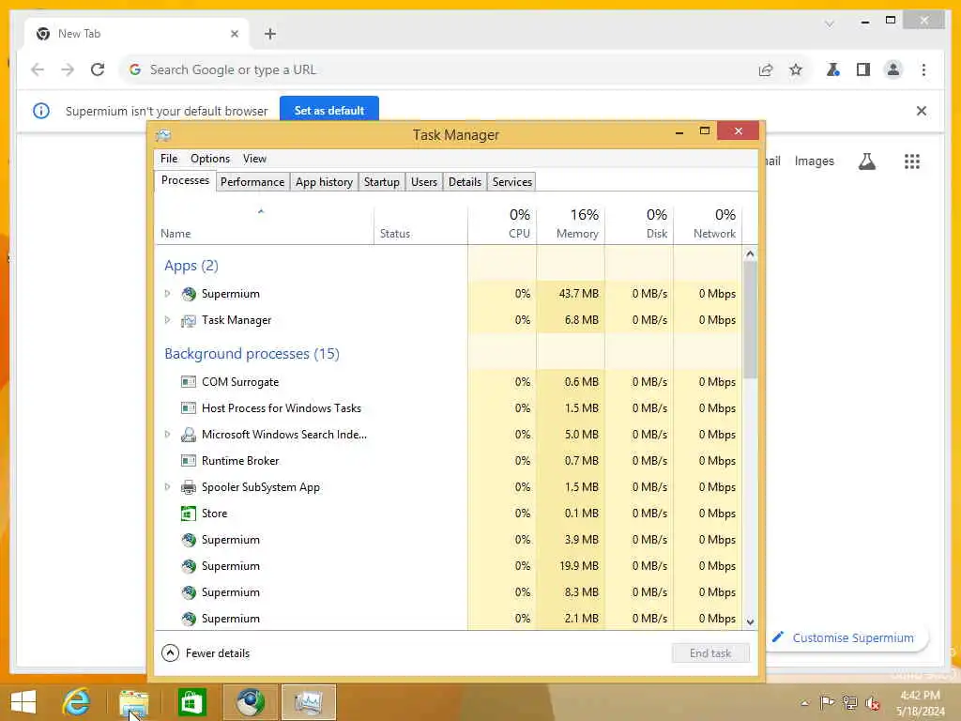Collapse view with Fewer details
961x721 pixels.
tap(206, 653)
